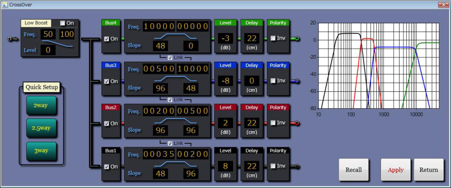This screenshot has width=451, height=188.
Task: Click the green Bus4 label header
Action: 111,23
